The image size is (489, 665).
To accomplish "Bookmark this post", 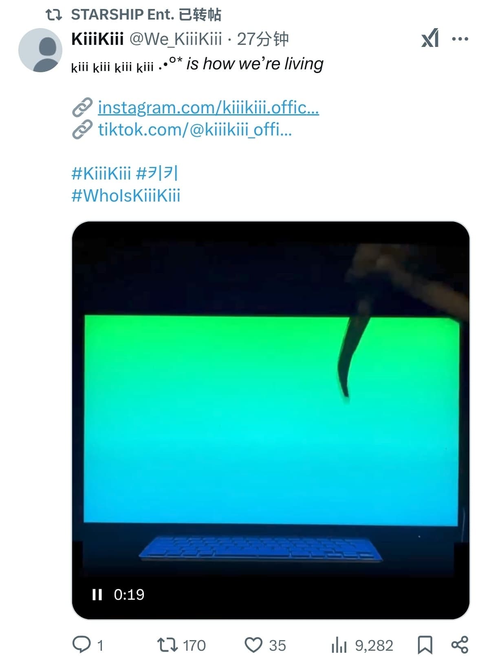I will click(425, 645).
